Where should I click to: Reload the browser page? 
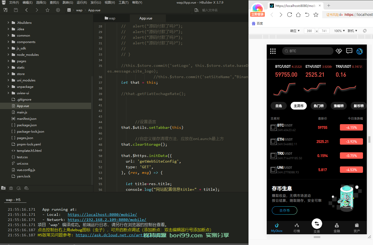[x=290, y=15]
